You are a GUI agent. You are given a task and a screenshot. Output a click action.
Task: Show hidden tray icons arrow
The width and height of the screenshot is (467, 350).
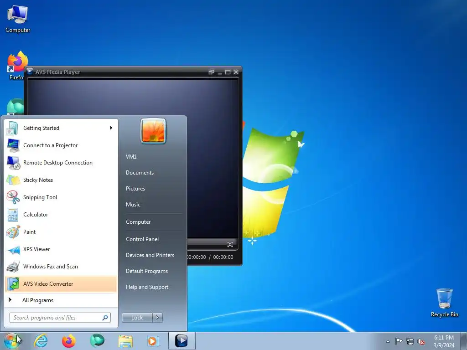tap(388, 341)
